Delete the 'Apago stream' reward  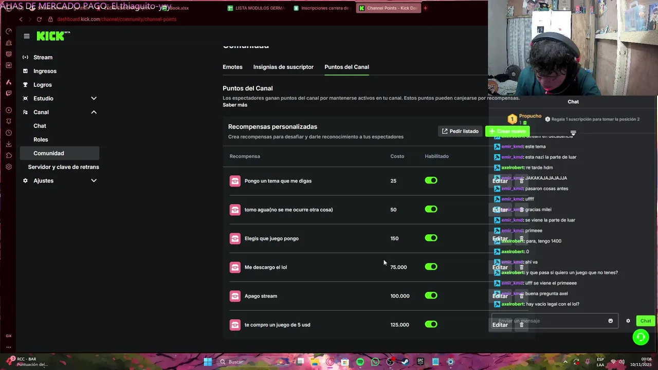521,296
